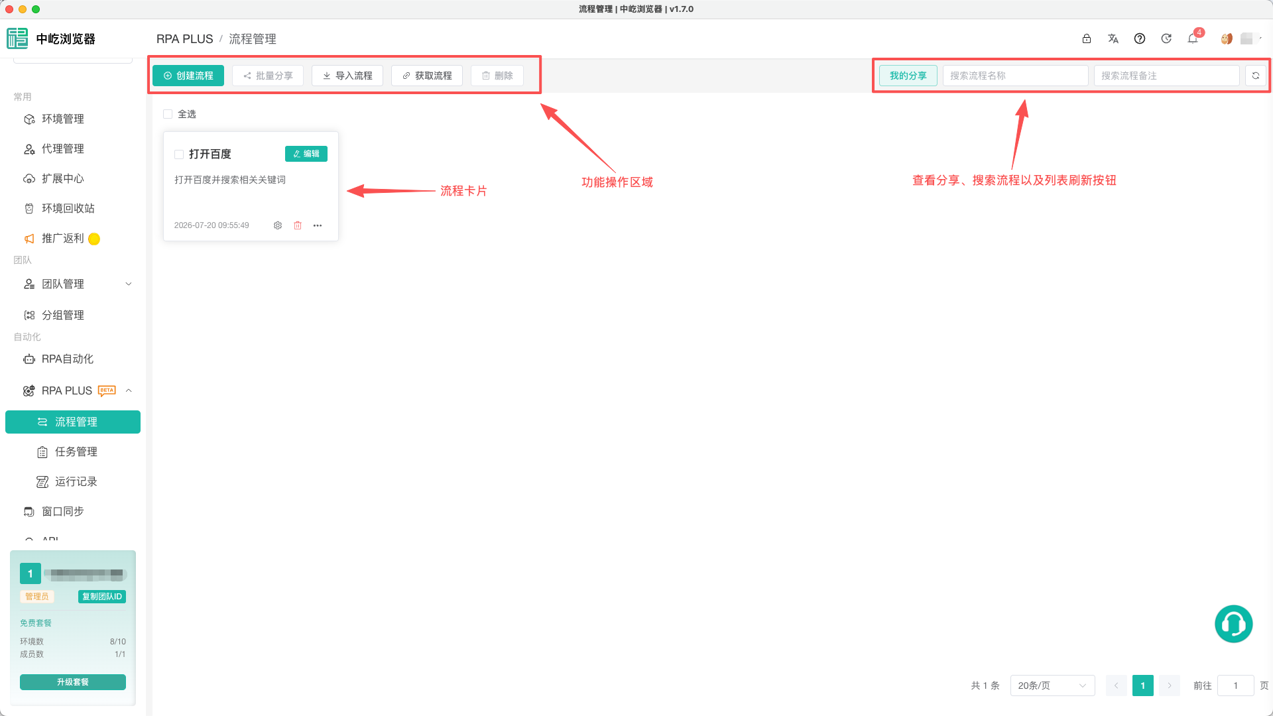Click red trash icon on flow card
The height and width of the screenshot is (716, 1273).
pyautogui.click(x=298, y=225)
